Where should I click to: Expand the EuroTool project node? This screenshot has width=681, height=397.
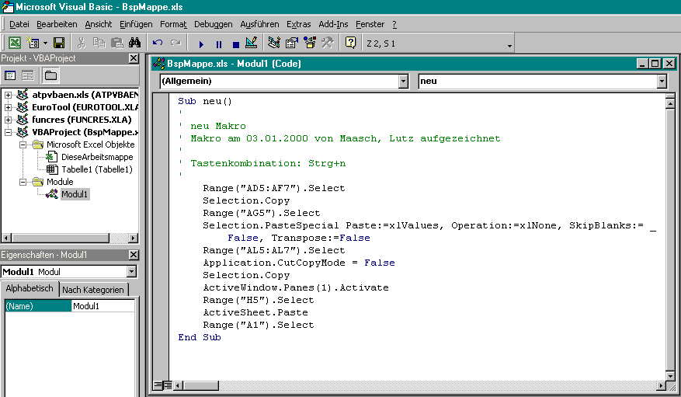(8, 107)
